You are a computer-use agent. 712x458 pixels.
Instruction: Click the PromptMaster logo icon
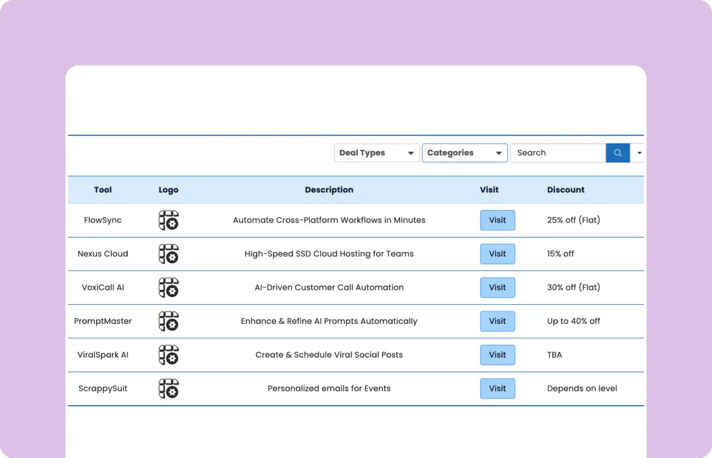point(168,321)
